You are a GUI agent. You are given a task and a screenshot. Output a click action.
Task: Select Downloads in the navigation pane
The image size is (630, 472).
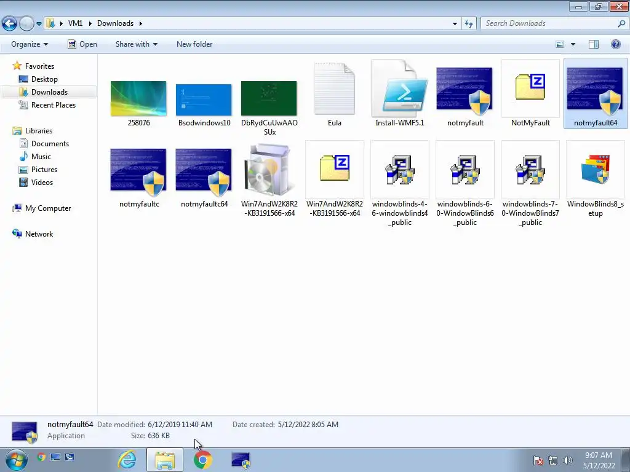pyautogui.click(x=49, y=92)
